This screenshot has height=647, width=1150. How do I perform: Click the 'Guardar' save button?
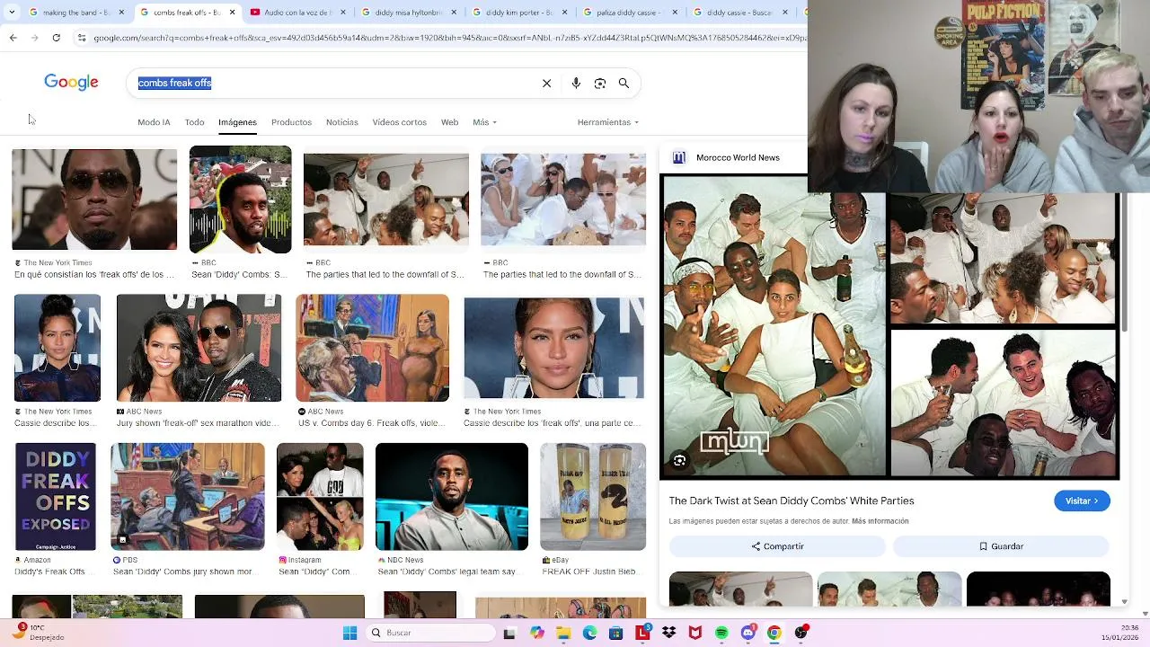click(1001, 546)
